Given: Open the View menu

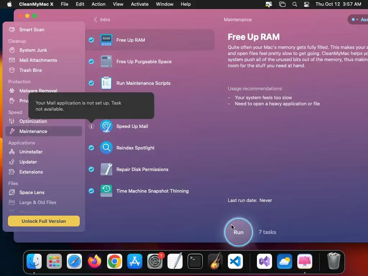Looking at the screenshot, I should (118, 4).
